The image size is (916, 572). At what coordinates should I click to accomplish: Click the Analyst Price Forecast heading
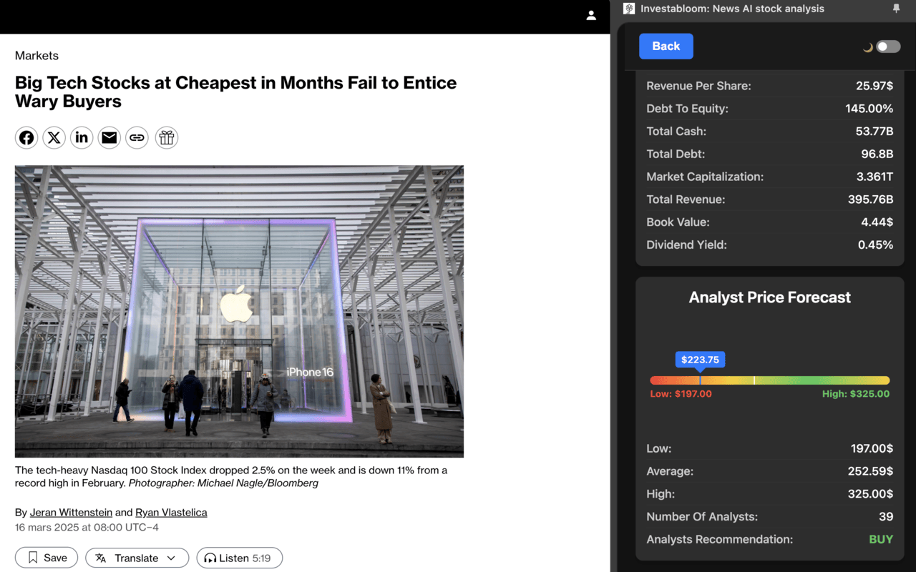coord(770,297)
